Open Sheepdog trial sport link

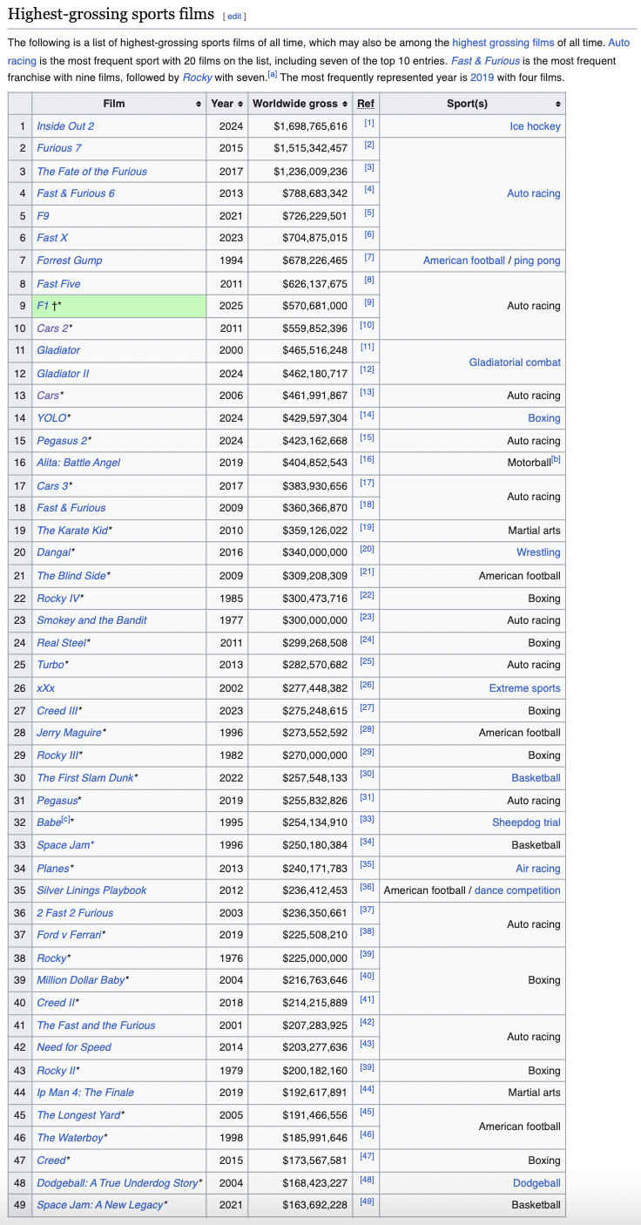527,822
